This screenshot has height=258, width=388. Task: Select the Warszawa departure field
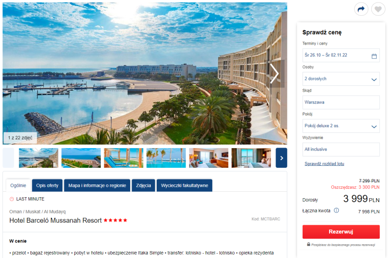[x=341, y=103]
